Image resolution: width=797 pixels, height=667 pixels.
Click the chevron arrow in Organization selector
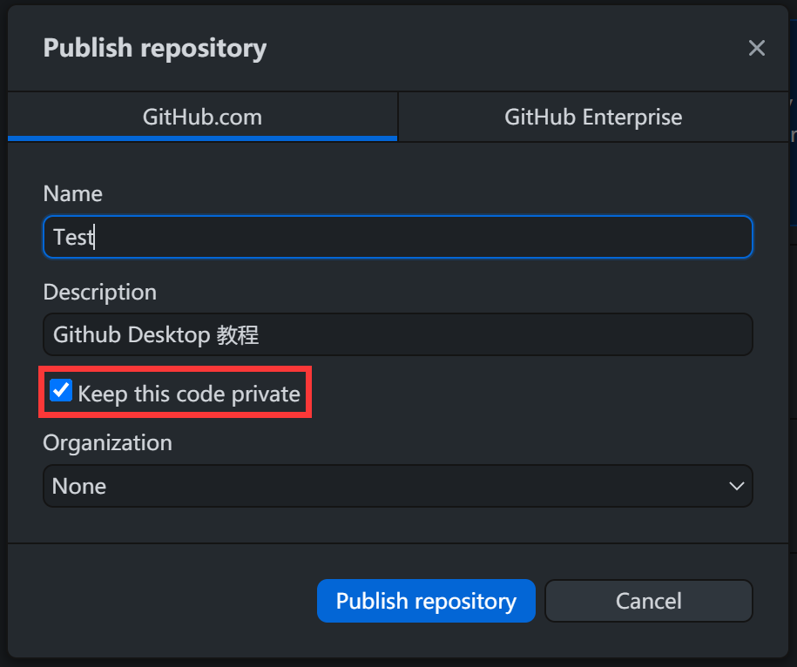(x=736, y=486)
